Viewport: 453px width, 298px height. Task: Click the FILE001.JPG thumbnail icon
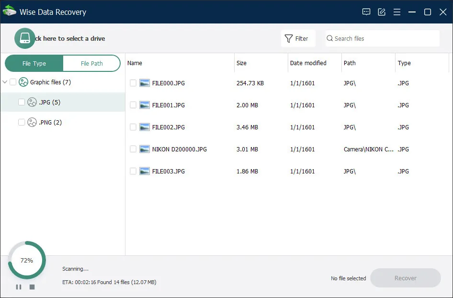tap(145, 105)
